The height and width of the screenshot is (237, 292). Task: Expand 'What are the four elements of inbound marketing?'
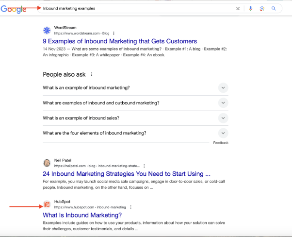coord(135,133)
